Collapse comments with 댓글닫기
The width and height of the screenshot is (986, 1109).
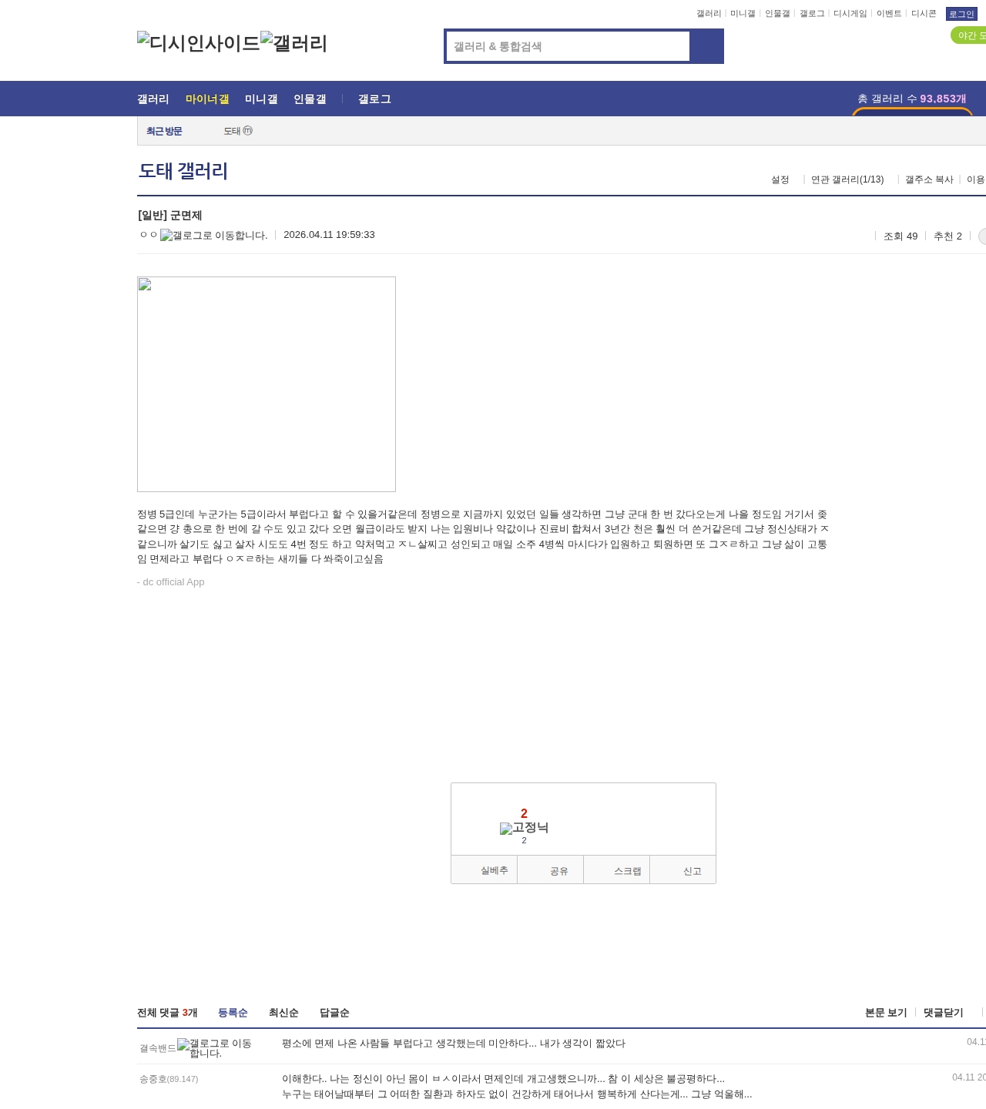pos(943,1013)
